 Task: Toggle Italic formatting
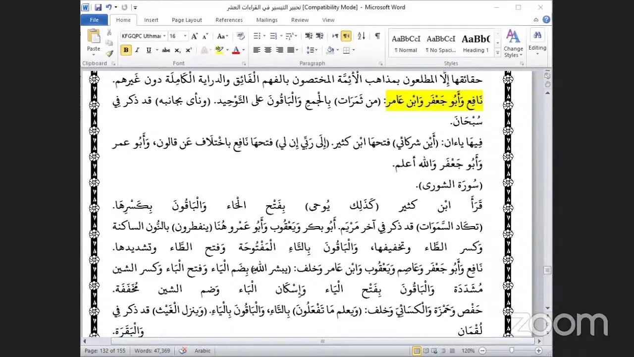(137, 50)
